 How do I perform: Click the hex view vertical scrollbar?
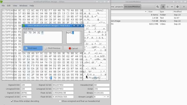click(x=108, y=28)
